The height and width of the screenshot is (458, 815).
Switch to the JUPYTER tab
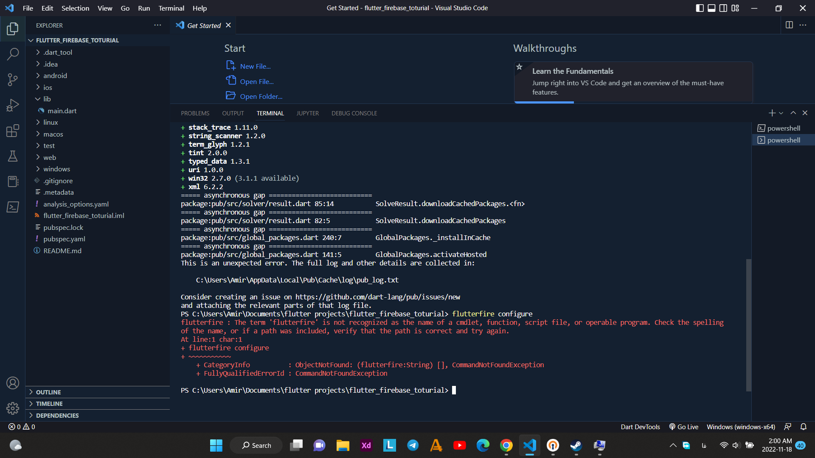[x=307, y=113]
